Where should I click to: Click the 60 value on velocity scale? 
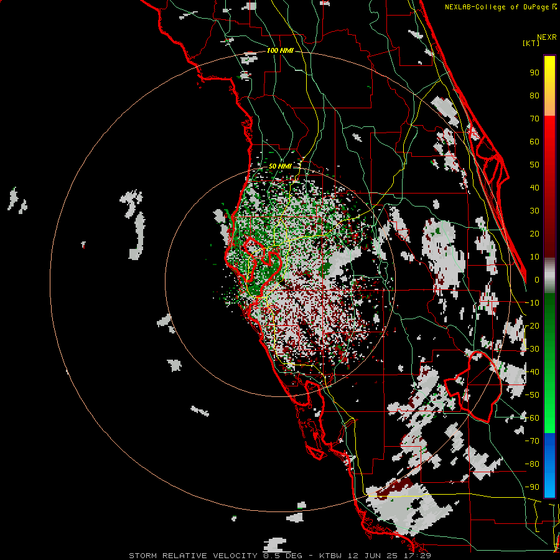(534, 142)
